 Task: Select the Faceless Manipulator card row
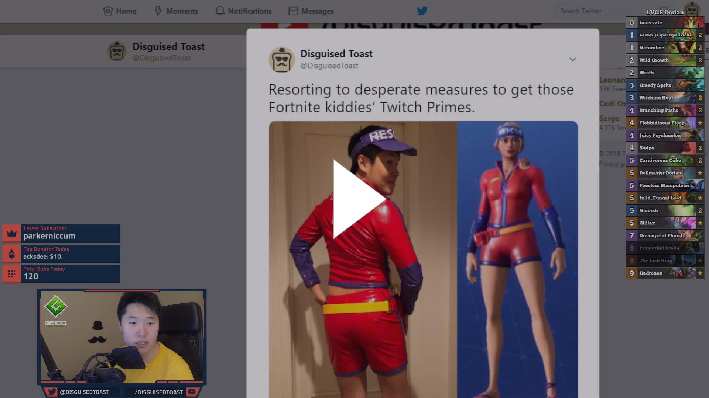(665, 185)
